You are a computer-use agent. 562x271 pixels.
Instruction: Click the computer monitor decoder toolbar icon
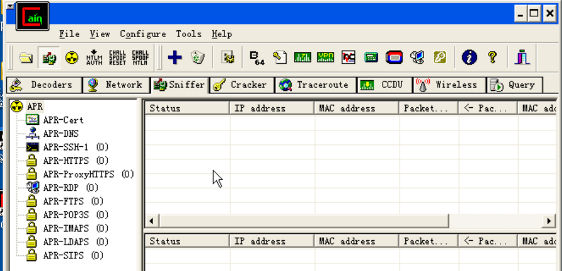pos(417,57)
